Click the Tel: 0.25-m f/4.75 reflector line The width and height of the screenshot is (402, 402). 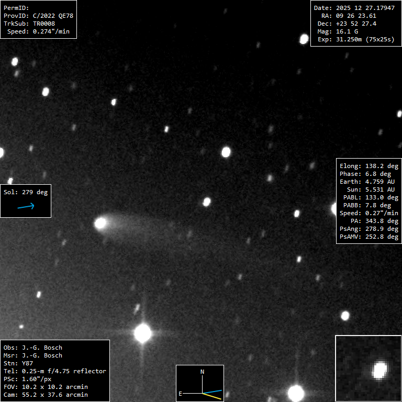pos(54,371)
